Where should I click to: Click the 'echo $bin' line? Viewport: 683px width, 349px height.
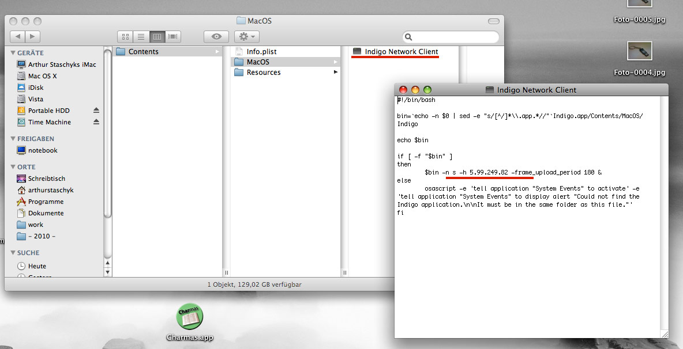pyautogui.click(x=413, y=140)
